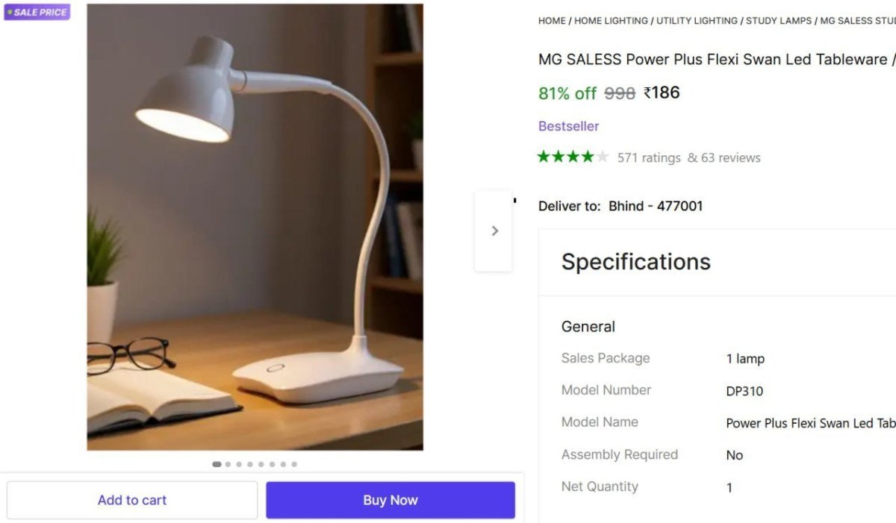Viewport: 896px width, 523px height.
Task: Go to HOME in the breadcrumb
Action: (x=552, y=21)
